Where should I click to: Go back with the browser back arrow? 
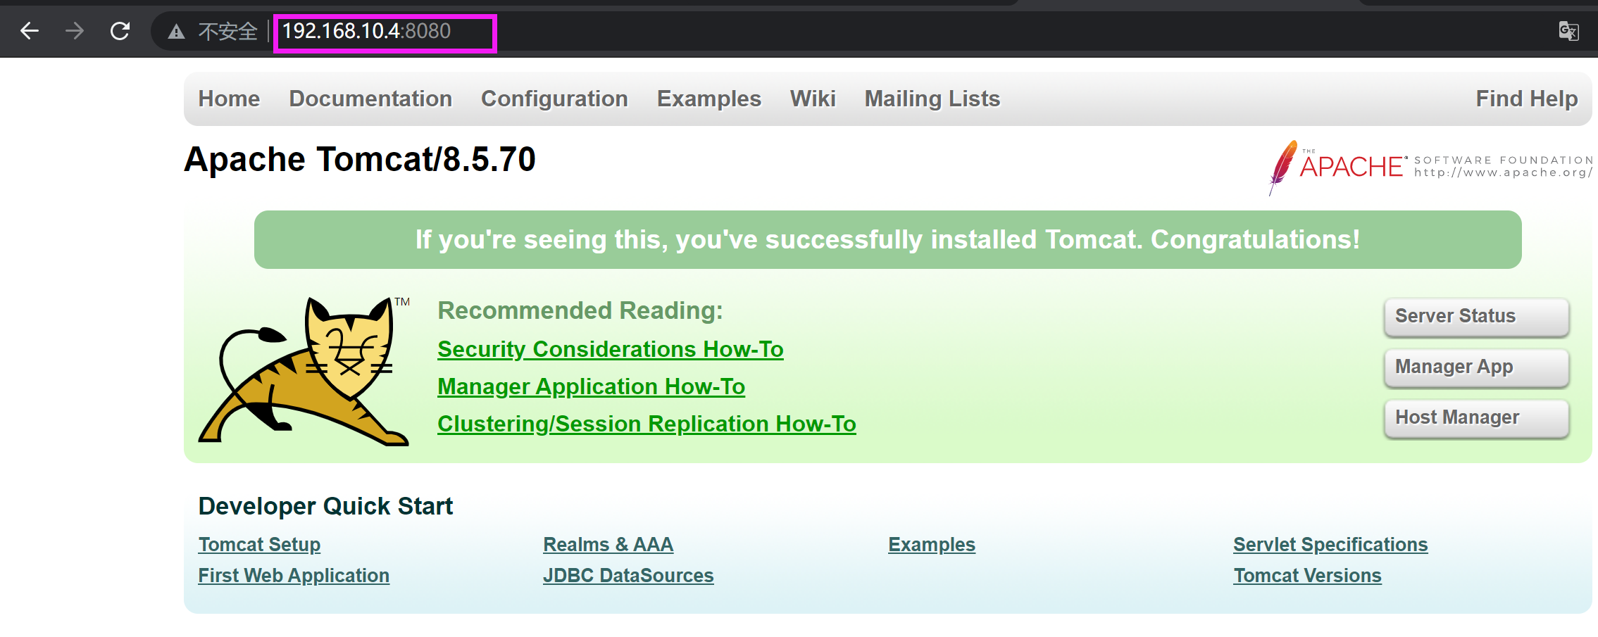point(29,31)
